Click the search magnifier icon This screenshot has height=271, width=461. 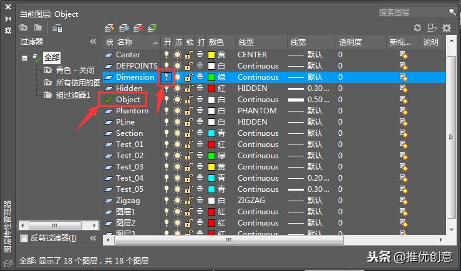coord(452,12)
